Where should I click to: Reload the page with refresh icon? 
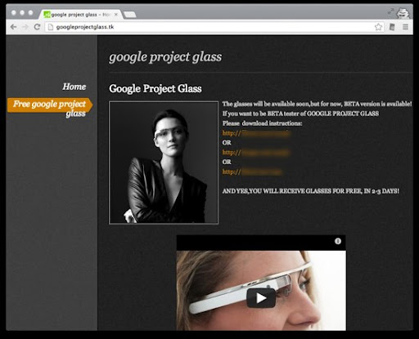point(37,27)
